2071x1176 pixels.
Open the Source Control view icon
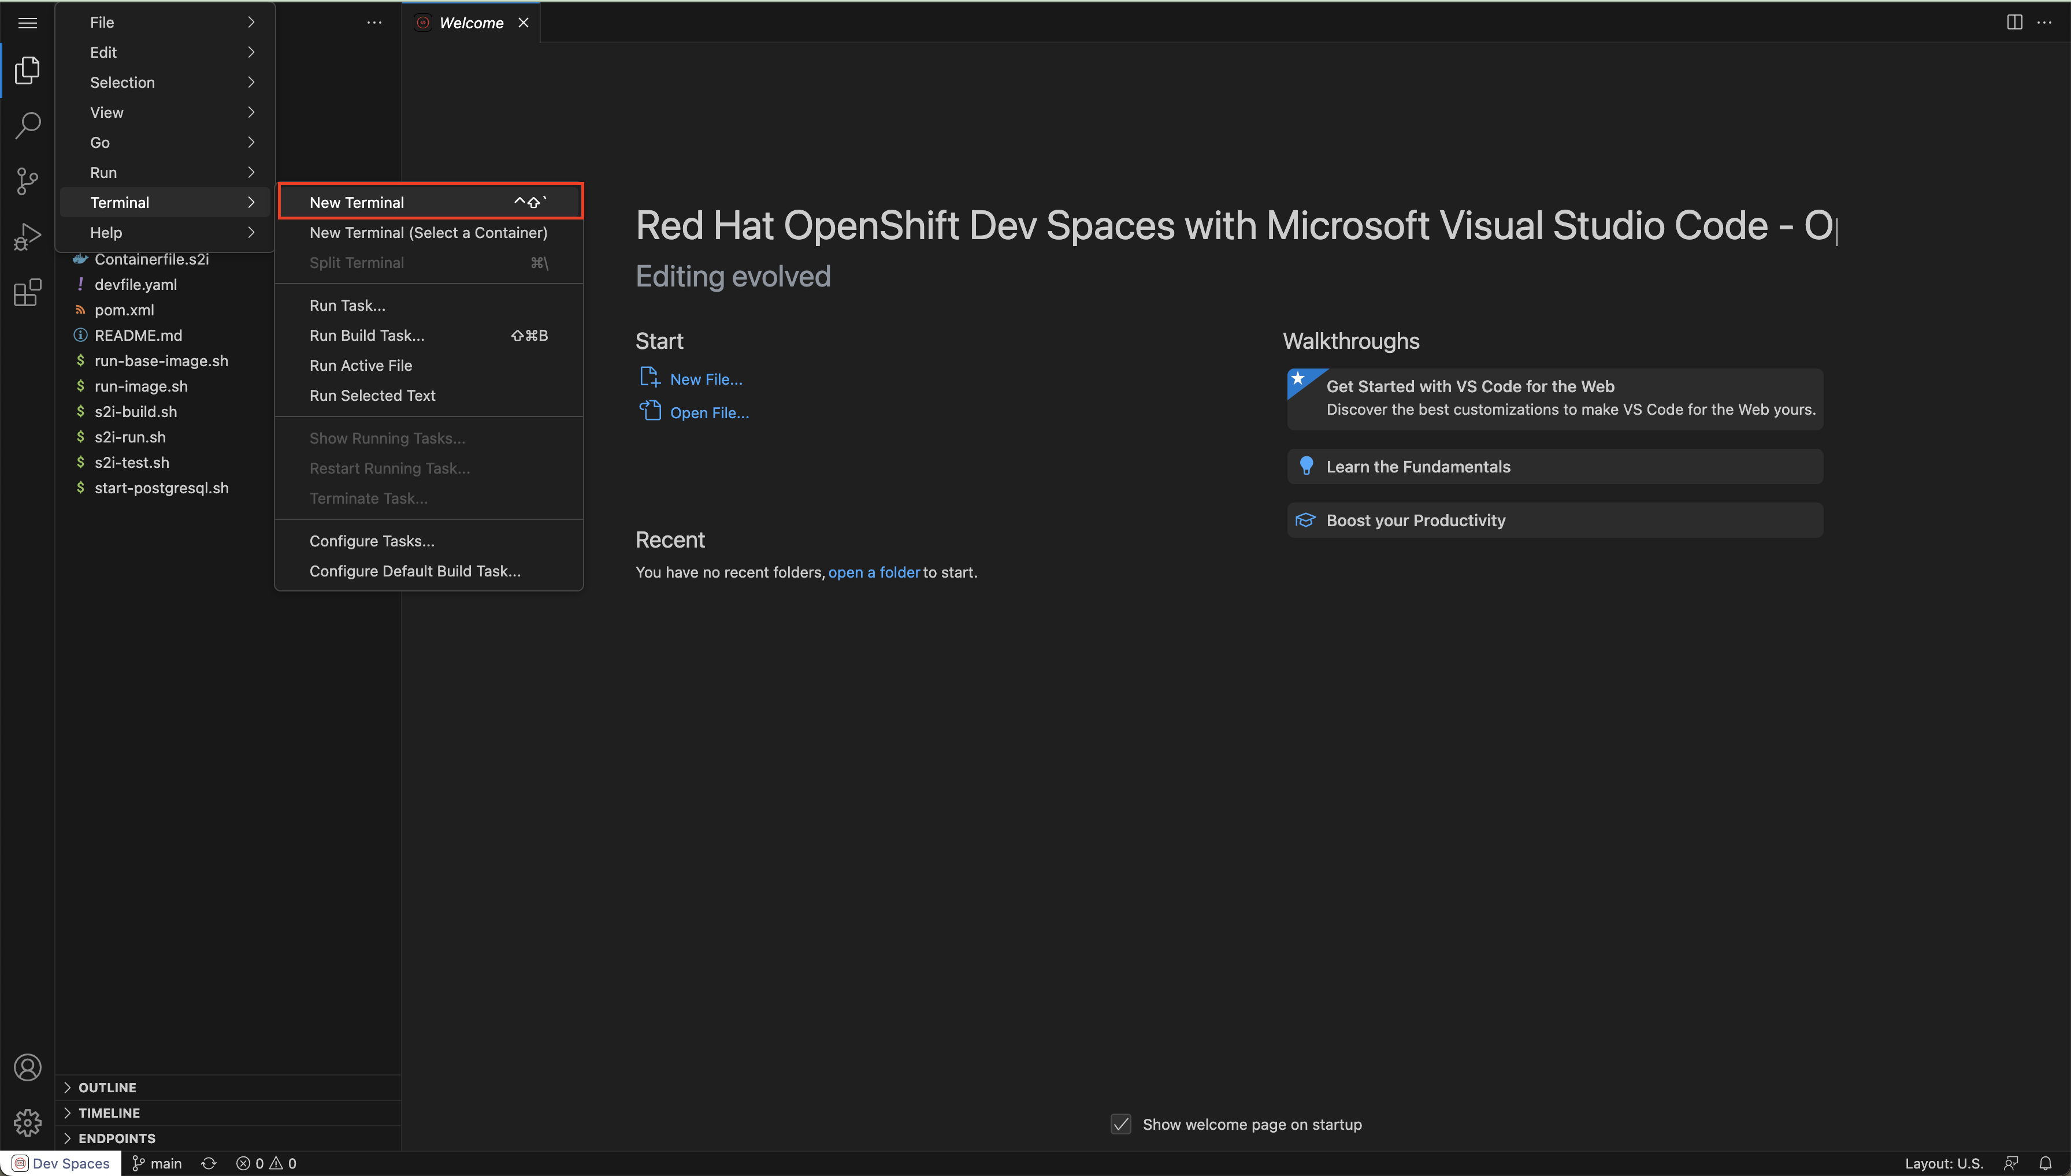click(x=28, y=181)
